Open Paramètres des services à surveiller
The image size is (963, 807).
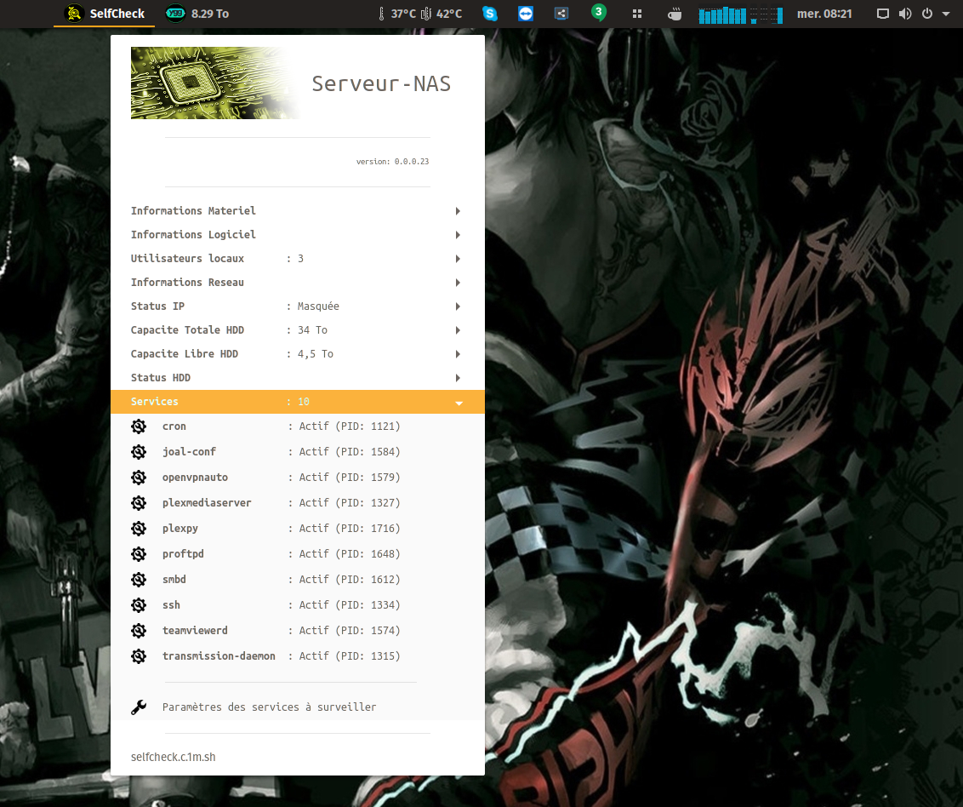pos(297,707)
